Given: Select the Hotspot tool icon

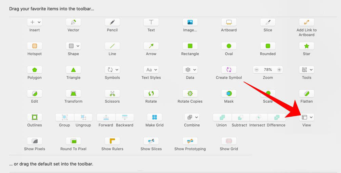Looking at the screenshot, I should 35,46.
